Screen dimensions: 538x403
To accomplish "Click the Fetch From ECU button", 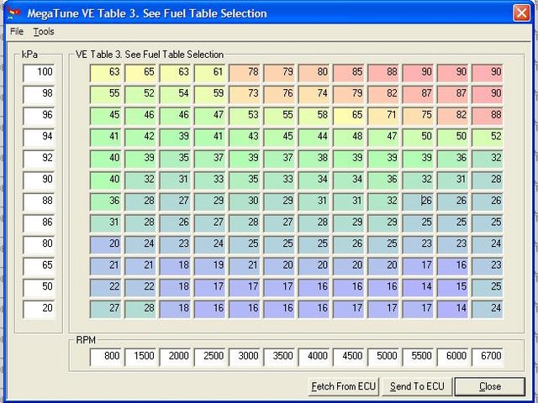I will pos(344,386).
